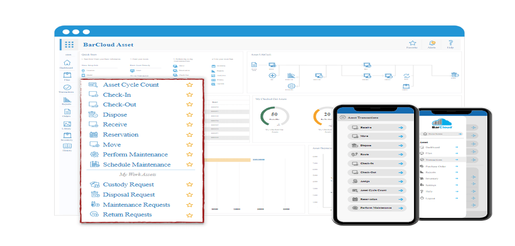Toggle favorite star for Maintenance Requests
The image size is (515, 246).
point(189,205)
